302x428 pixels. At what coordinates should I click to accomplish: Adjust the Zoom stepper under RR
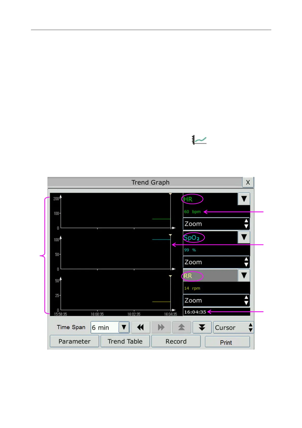click(x=216, y=300)
